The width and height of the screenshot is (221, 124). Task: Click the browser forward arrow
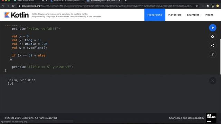point(8,6)
